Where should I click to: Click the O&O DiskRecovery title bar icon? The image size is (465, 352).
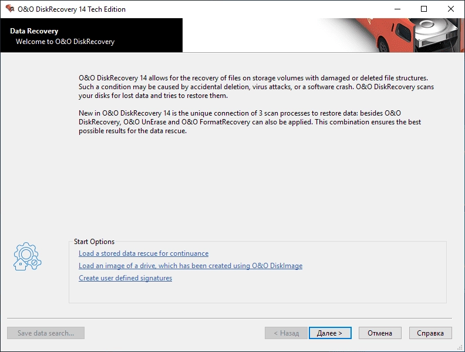tap(10, 9)
